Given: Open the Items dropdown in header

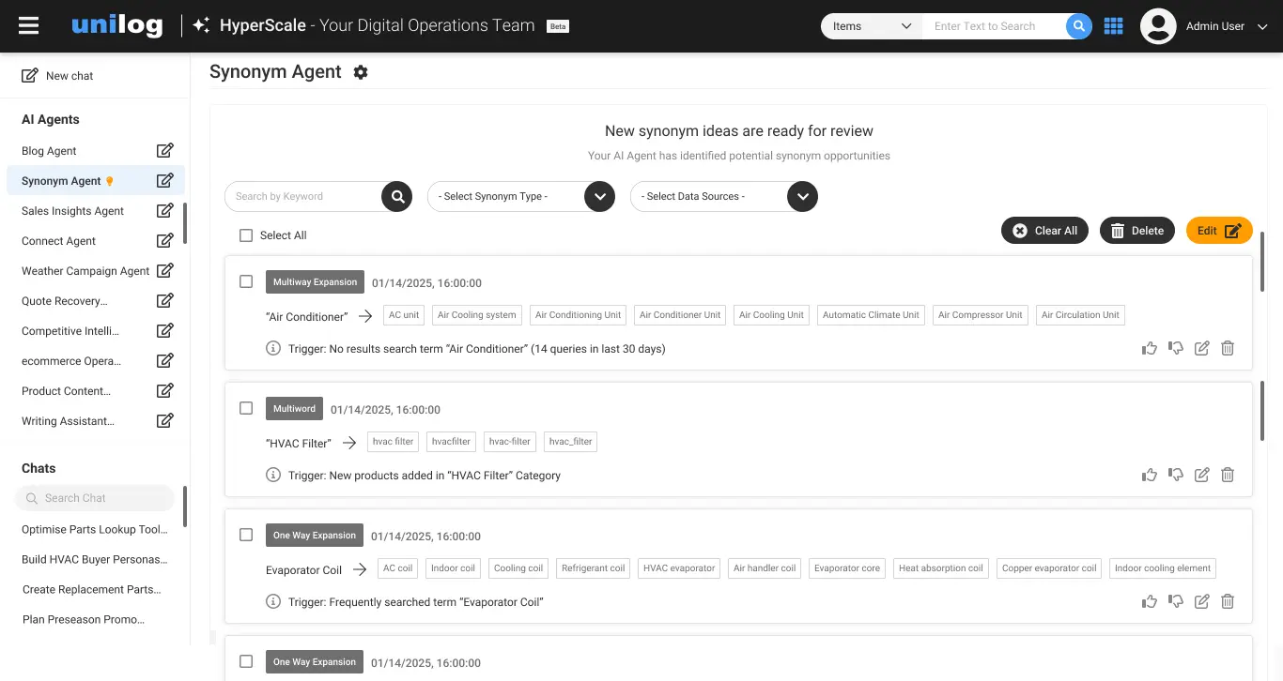Looking at the screenshot, I should pos(872,26).
